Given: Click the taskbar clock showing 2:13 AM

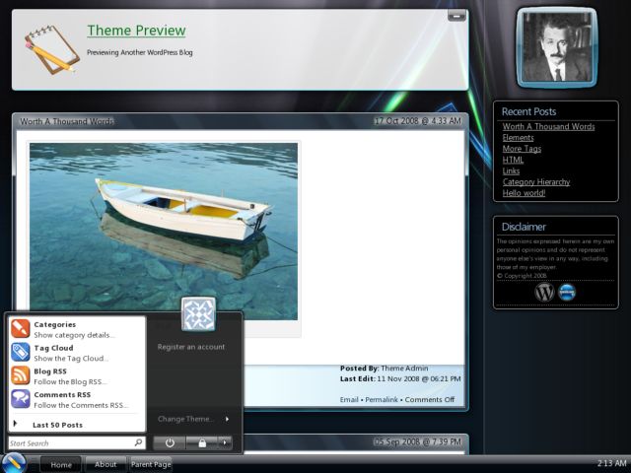Looking at the screenshot, I should (x=611, y=463).
